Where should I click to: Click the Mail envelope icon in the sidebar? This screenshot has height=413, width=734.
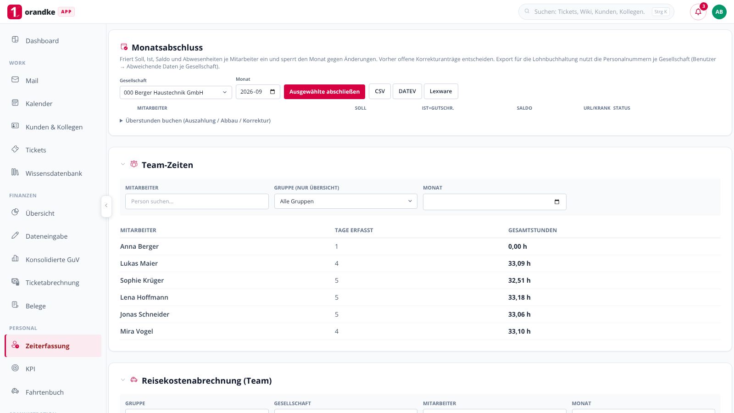pyautogui.click(x=15, y=80)
